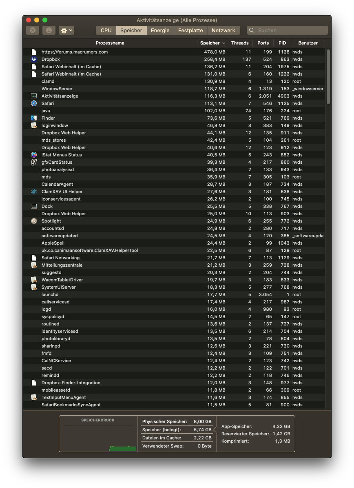Switch to the Energie tab
Image resolution: width=354 pixels, height=488 pixels.
coord(160,30)
